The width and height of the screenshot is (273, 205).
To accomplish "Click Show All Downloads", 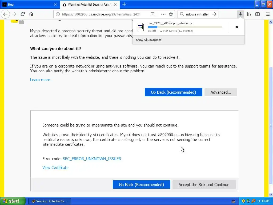I will (x=149, y=40).
